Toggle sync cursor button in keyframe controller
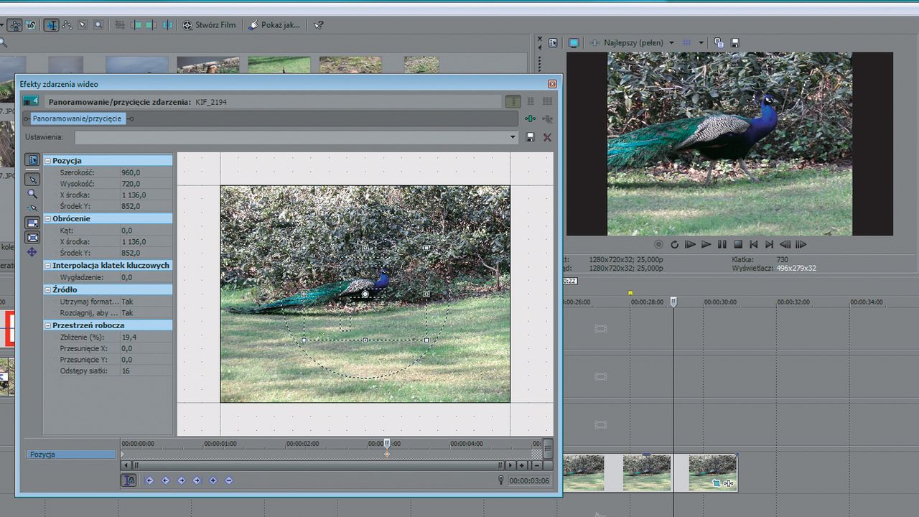Image resolution: width=919 pixels, height=517 pixels. (x=129, y=480)
